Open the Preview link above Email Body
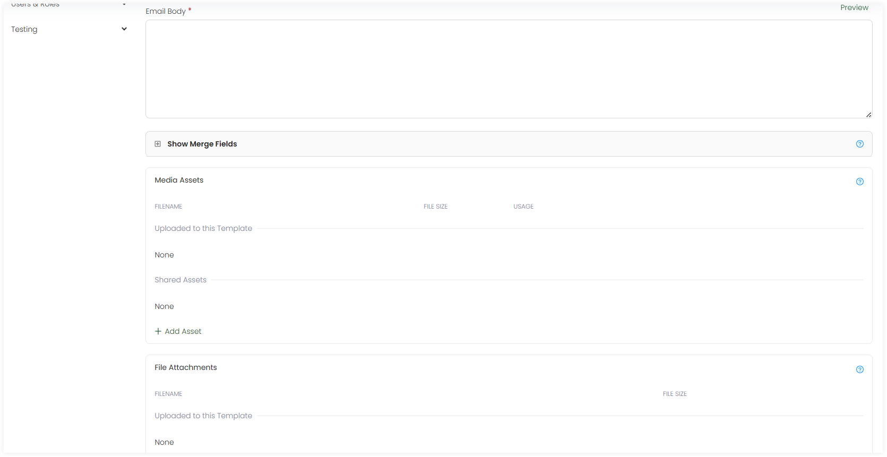887x457 pixels. coord(854,7)
